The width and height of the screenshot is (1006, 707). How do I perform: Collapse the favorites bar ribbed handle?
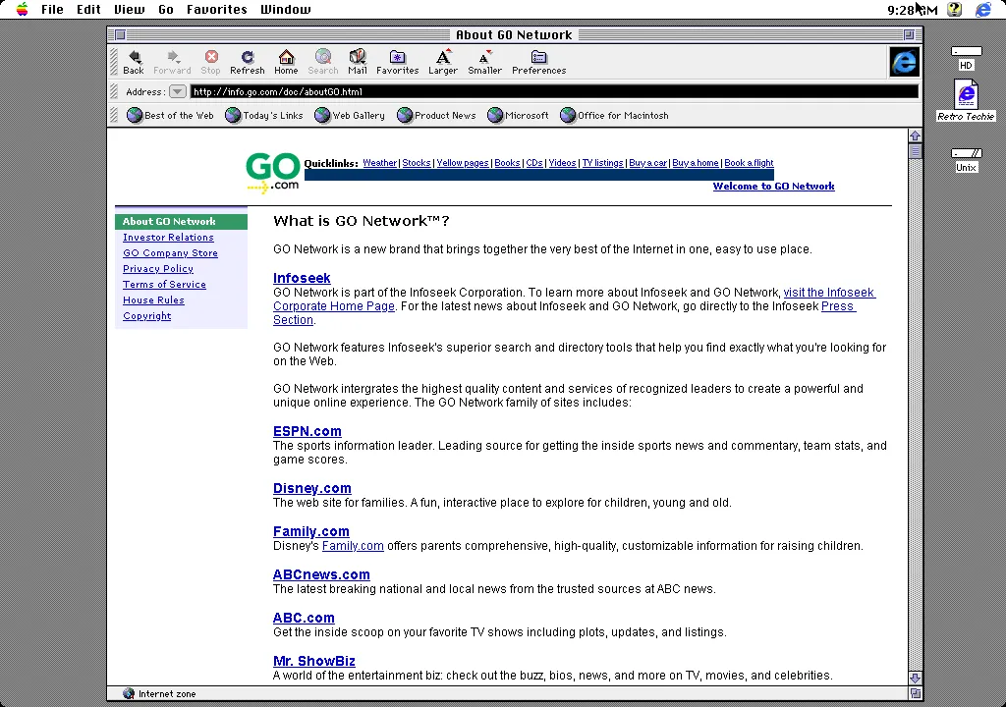115,115
